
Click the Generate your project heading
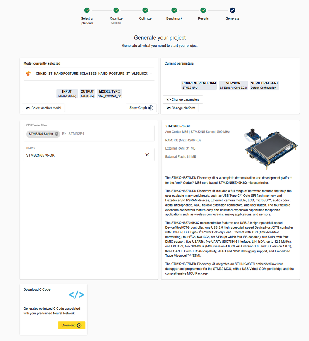pos(160,38)
